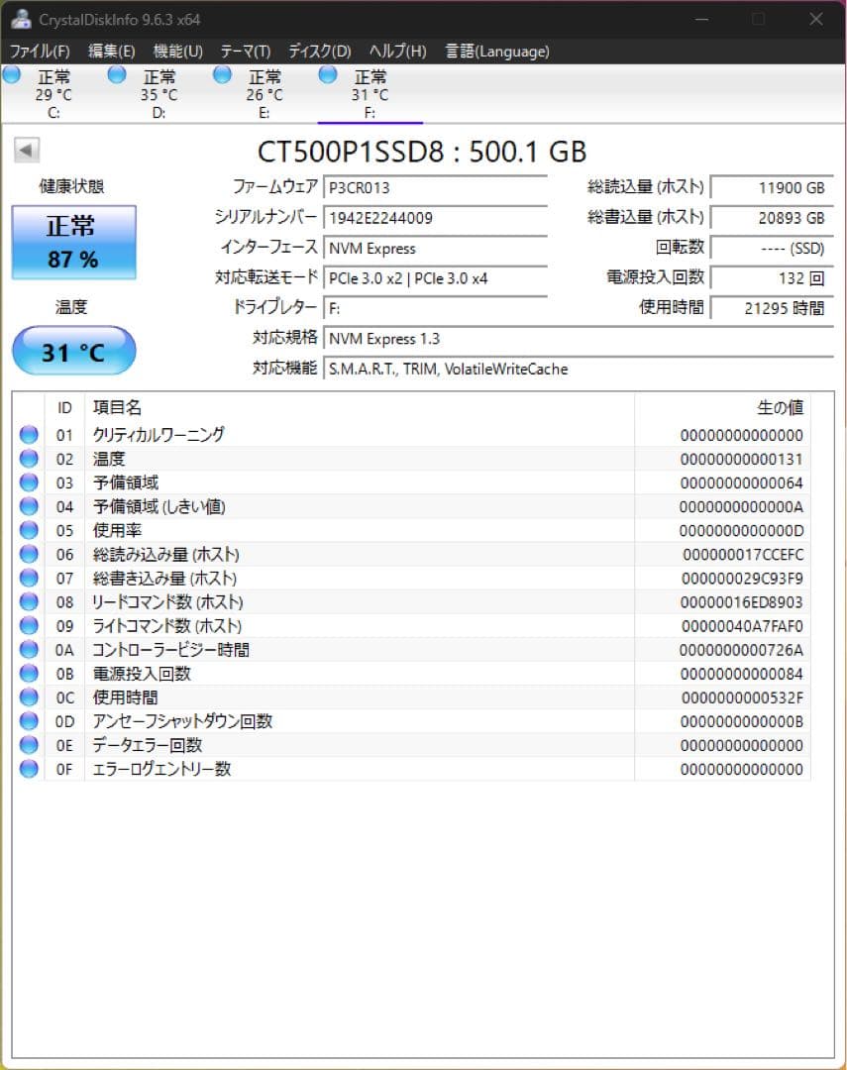The width and height of the screenshot is (847, 1070).
Task: Click transfer mode field PCIe 3.0 x2
Action: [436, 277]
